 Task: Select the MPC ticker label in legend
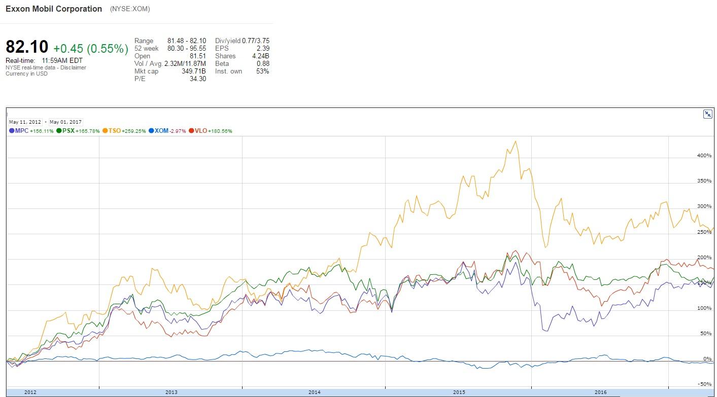22,131
